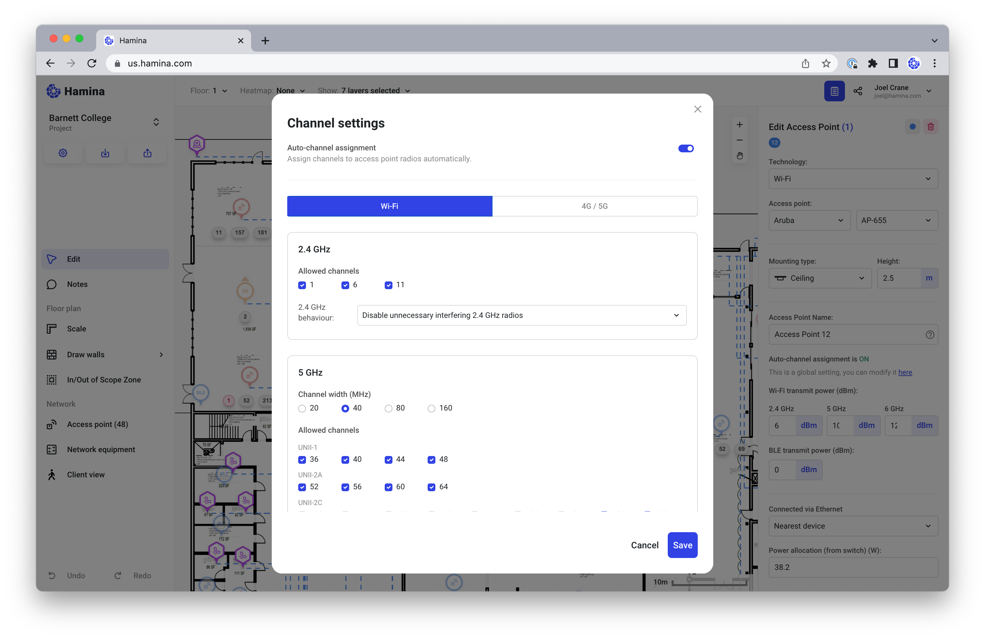
Task: Click the Access Point Name help icon
Action: tap(929, 334)
